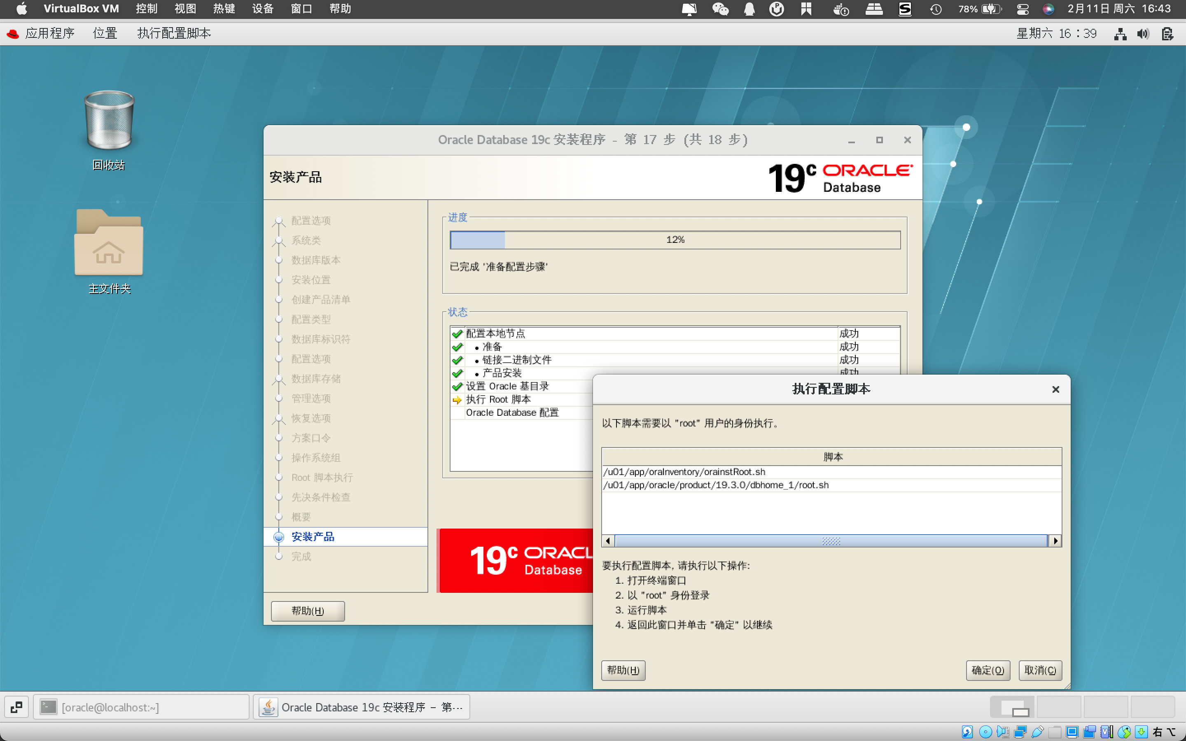Select the dbhome_1/root.sh script row
Image resolution: width=1186 pixels, height=741 pixels.
831,485
